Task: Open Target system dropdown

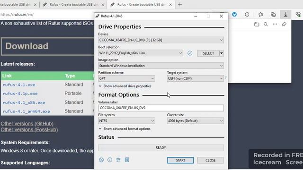Action: 195,78
